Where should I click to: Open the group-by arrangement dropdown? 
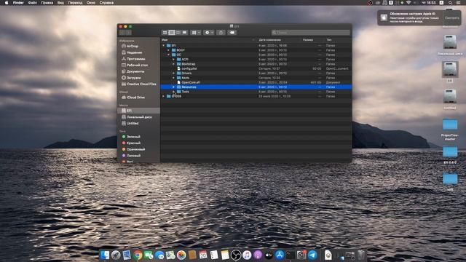tap(196, 32)
